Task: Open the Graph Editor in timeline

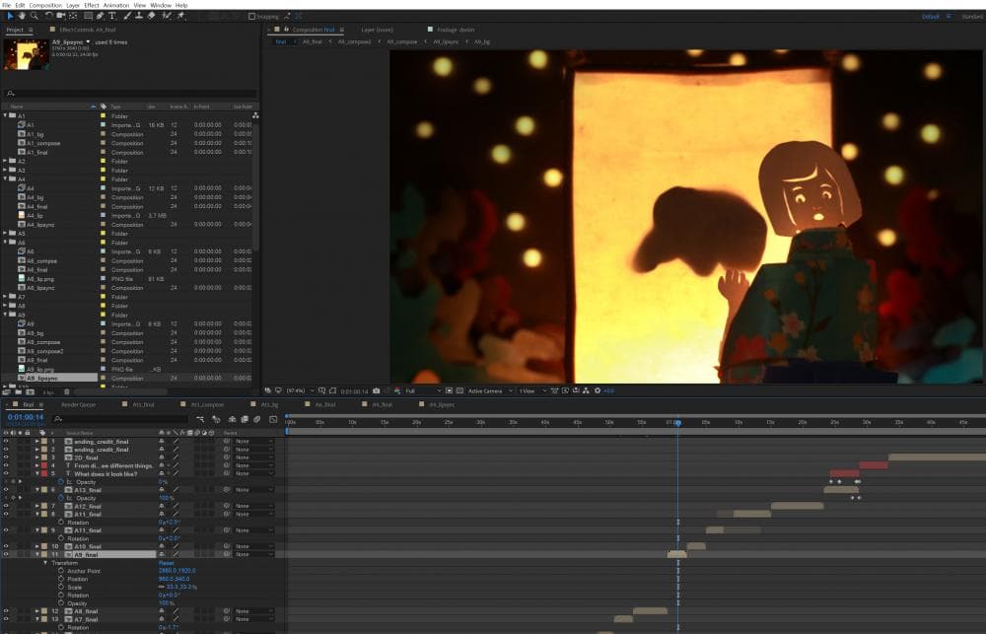Action: 273,419
